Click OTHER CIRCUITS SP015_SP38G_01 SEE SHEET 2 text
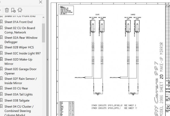170x116 pixels. pyautogui.click(x=114, y=105)
